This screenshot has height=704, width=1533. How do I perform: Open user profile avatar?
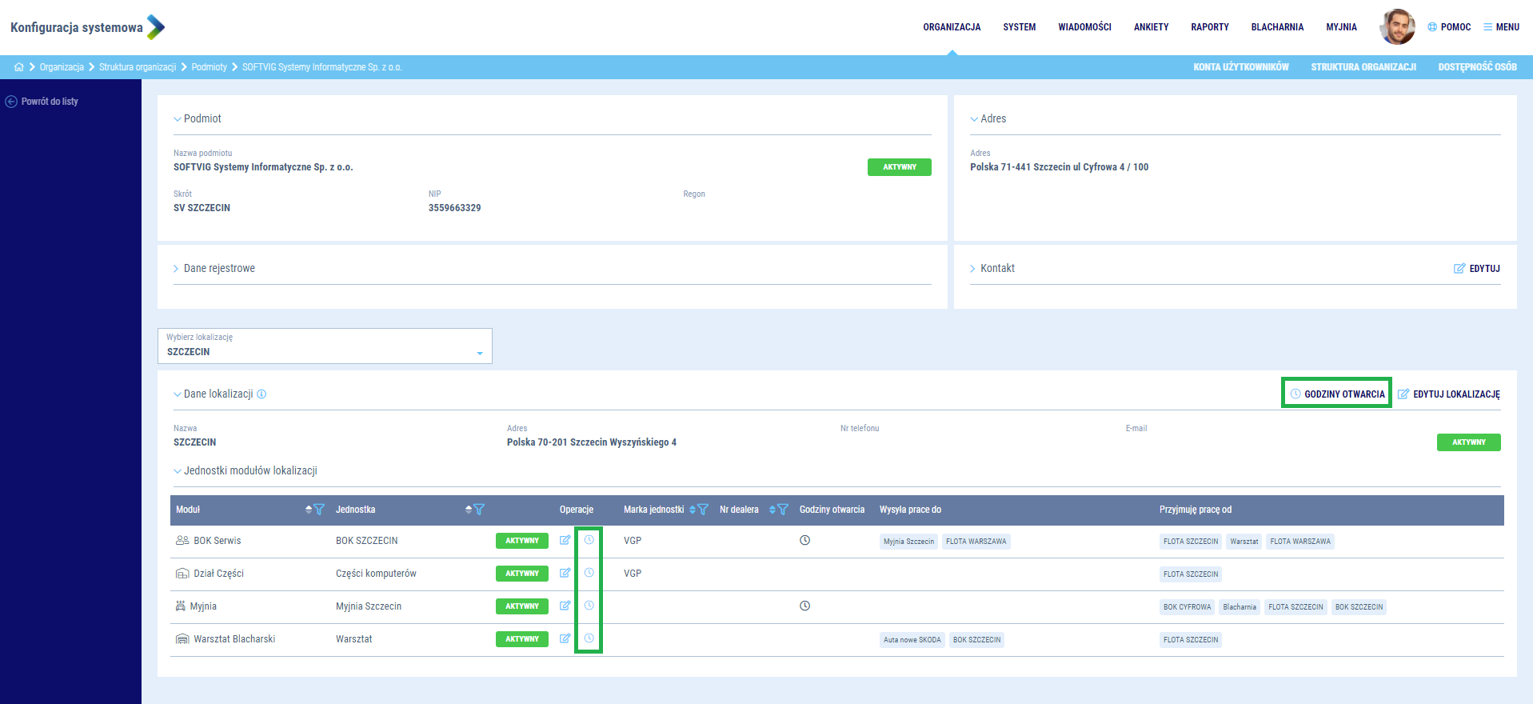(x=1396, y=27)
